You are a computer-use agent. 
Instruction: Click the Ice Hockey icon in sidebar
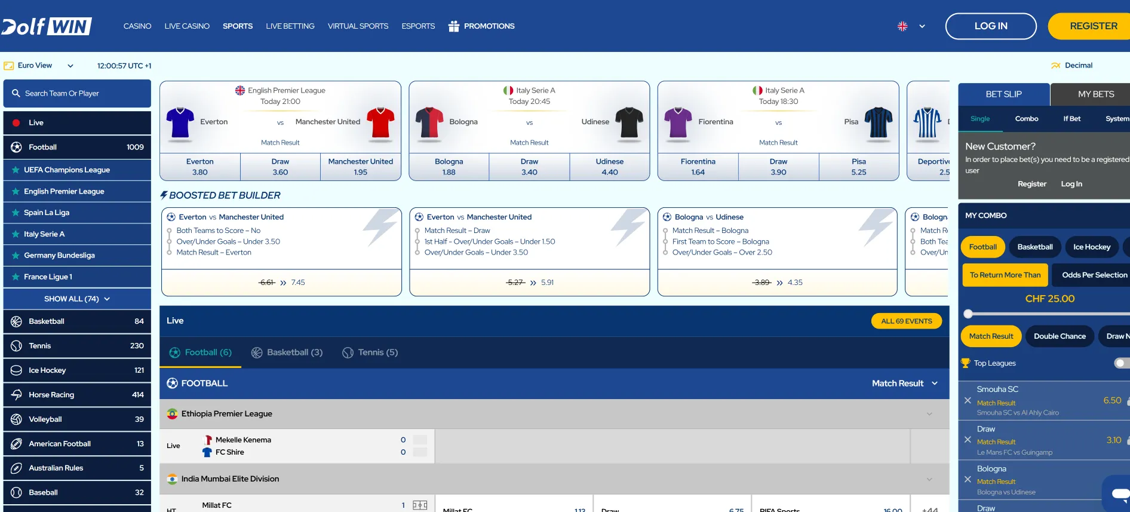(x=16, y=370)
